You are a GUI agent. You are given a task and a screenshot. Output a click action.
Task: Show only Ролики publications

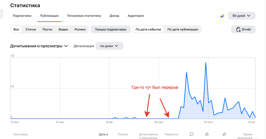coord(80,30)
